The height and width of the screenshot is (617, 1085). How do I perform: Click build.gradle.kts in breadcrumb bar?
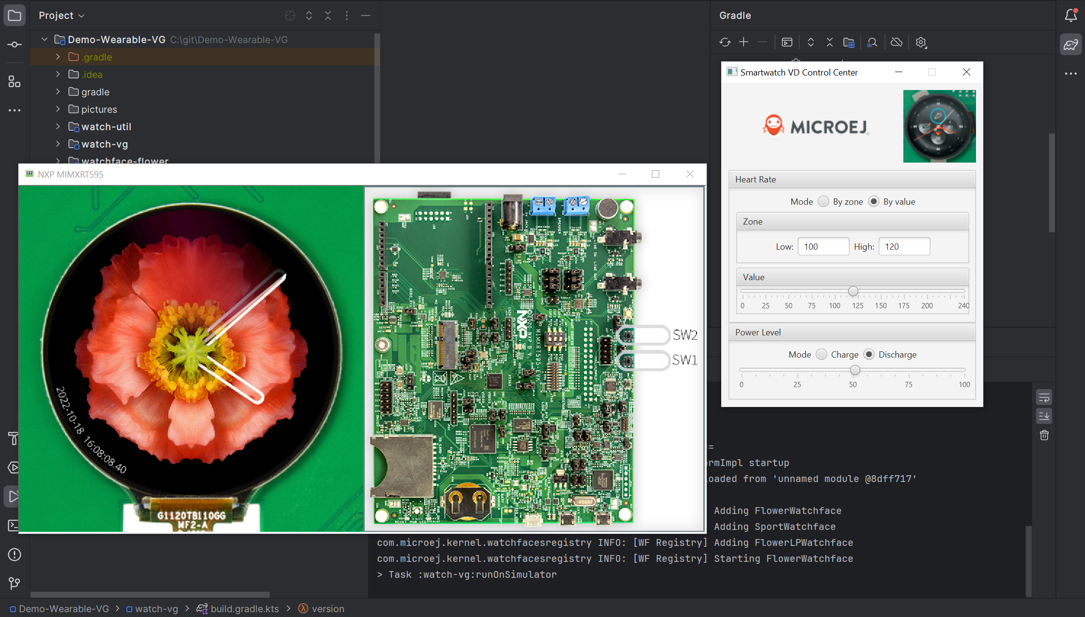pyautogui.click(x=245, y=609)
